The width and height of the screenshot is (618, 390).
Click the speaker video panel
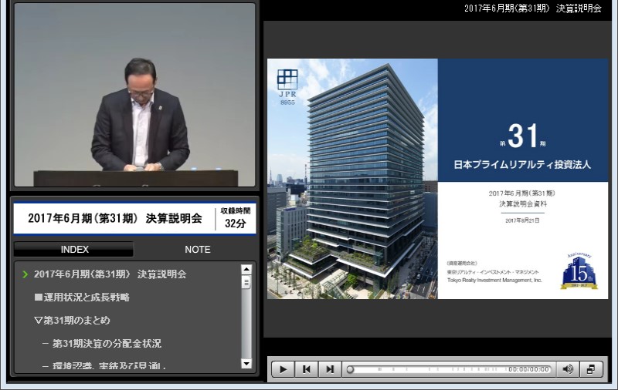[x=134, y=95]
